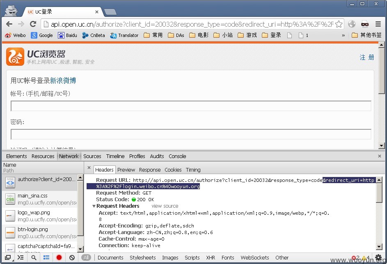Image resolution: width=387 pixels, height=264 pixels.
Task: Dock DevTools with the dock icon
Action: pos(8,257)
